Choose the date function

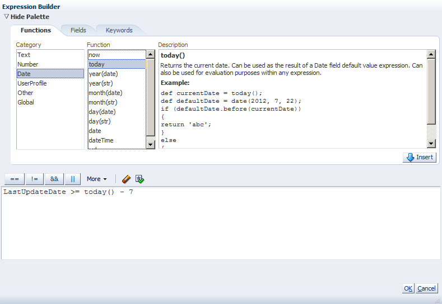117,131
